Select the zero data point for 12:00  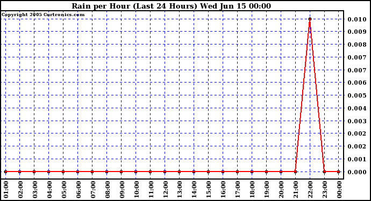[165, 172]
